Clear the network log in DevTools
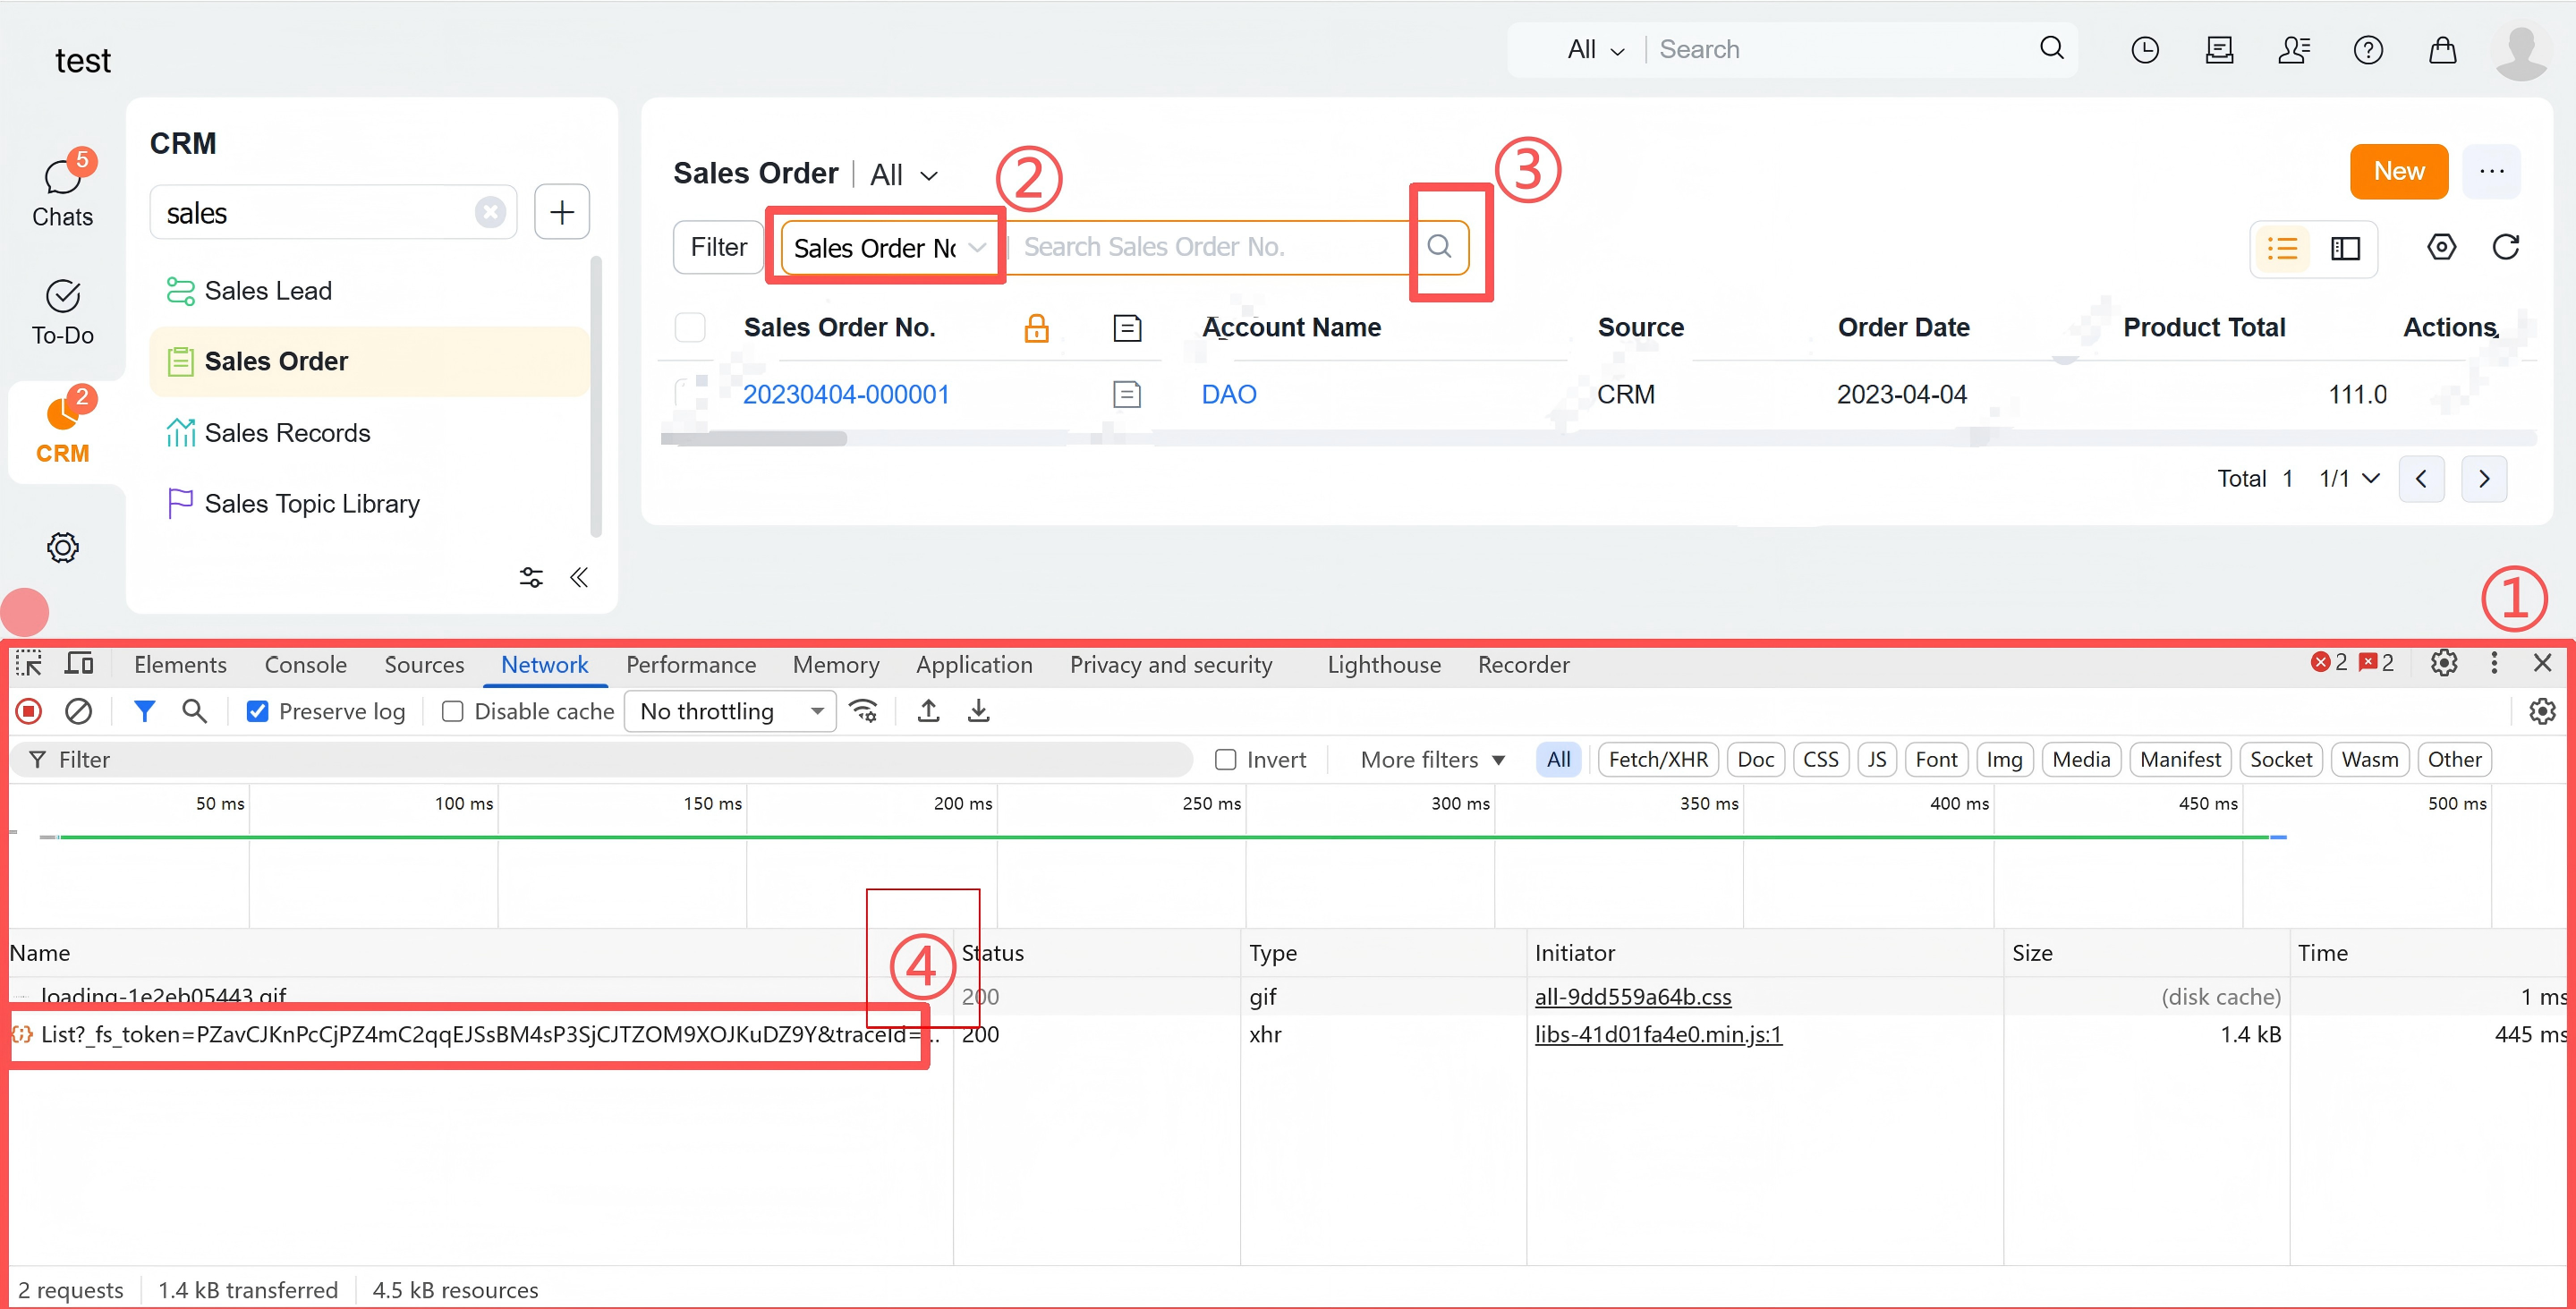The height and width of the screenshot is (1309, 2576). pyautogui.click(x=78, y=711)
